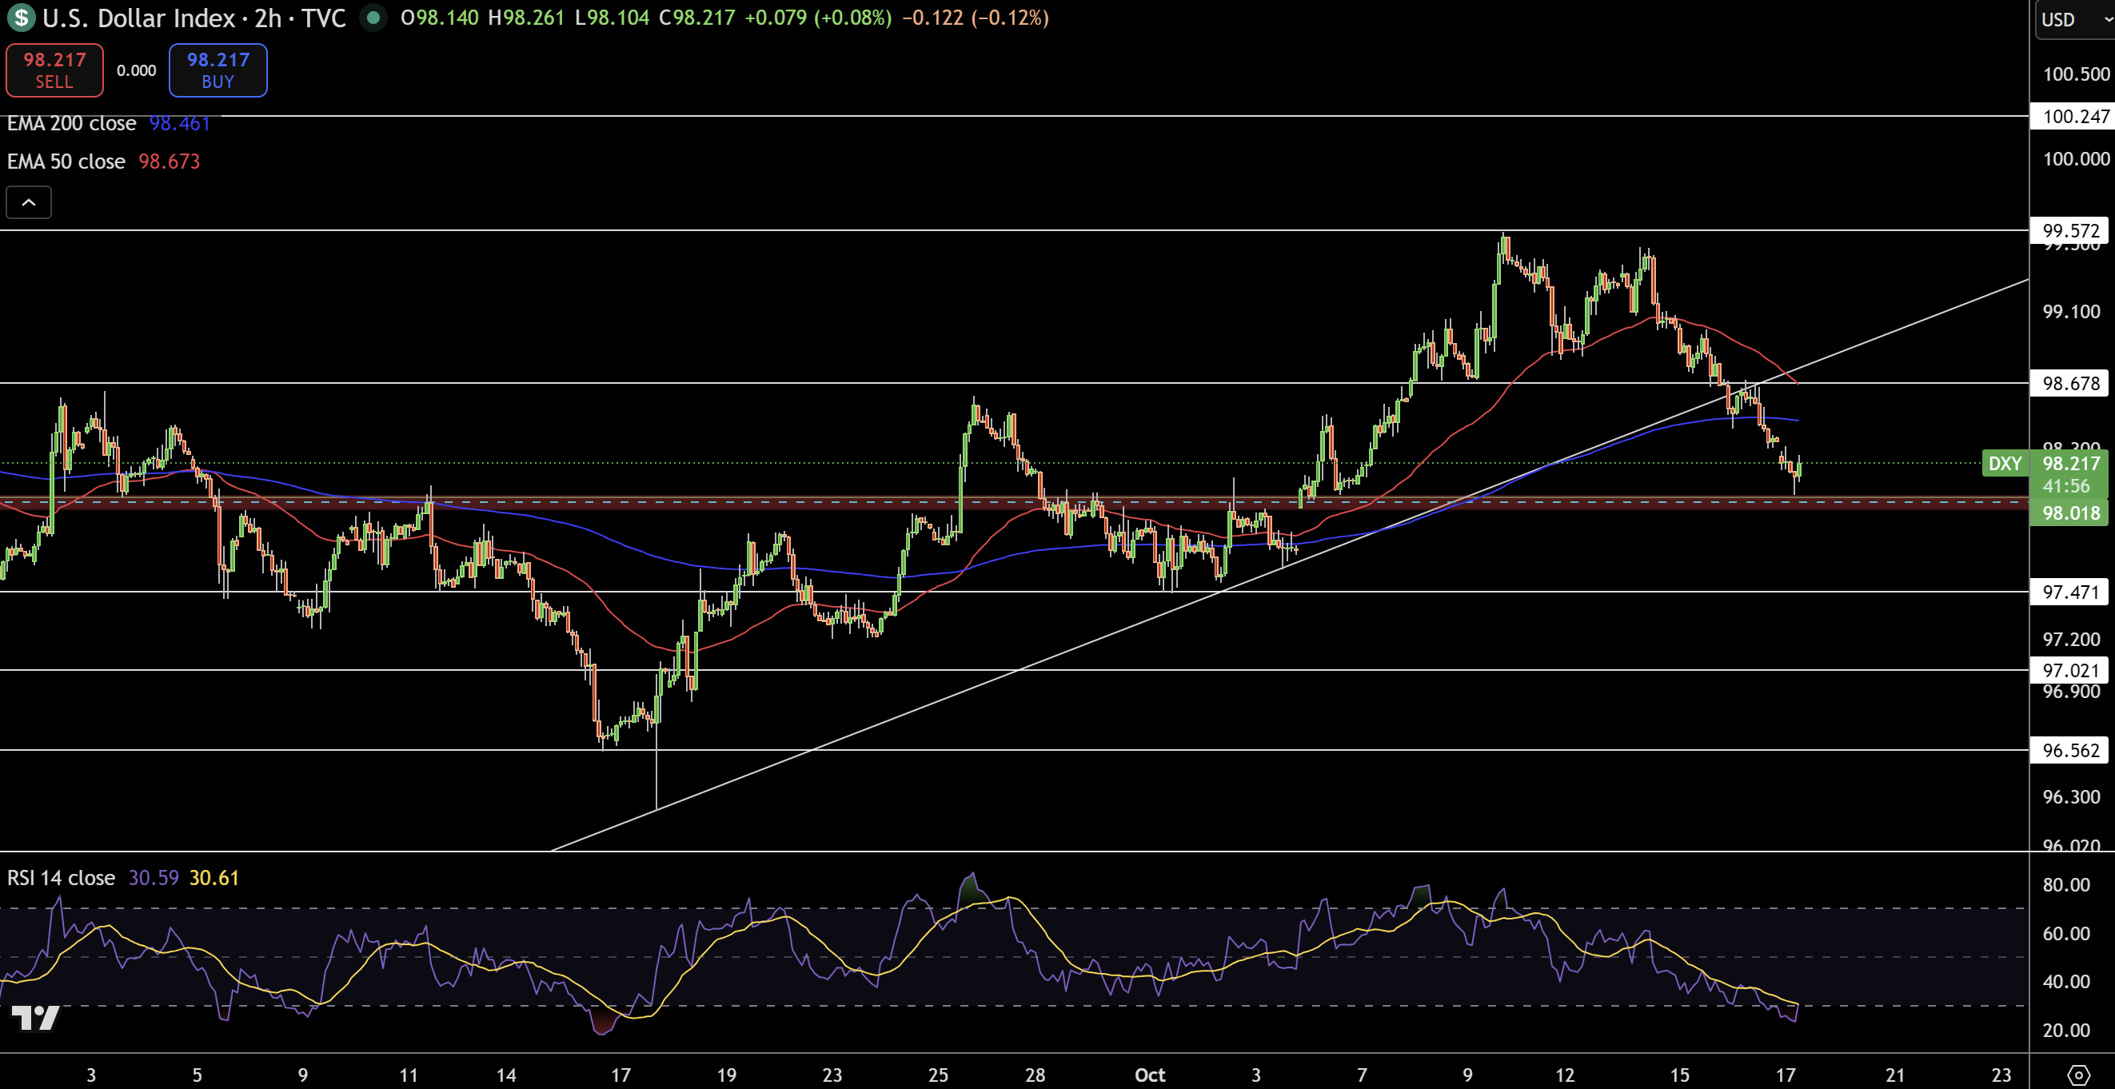Open chart settings gear icon
Image resolution: width=2115 pixels, height=1089 pixels.
(x=2078, y=1075)
